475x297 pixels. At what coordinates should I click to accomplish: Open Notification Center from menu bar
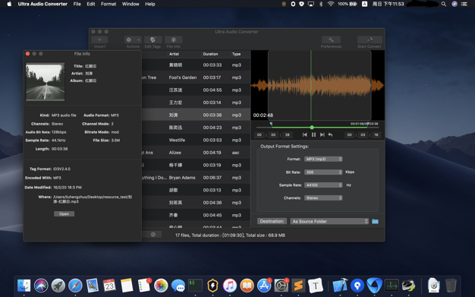(x=464, y=4)
